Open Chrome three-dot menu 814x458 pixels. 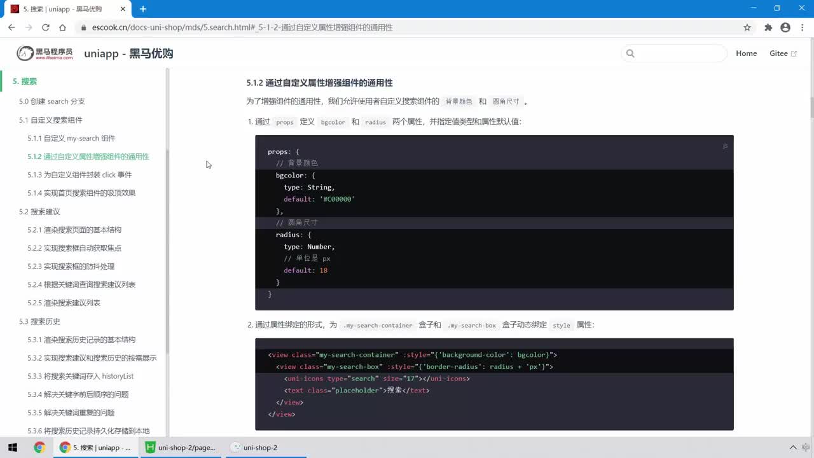(803, 27)
